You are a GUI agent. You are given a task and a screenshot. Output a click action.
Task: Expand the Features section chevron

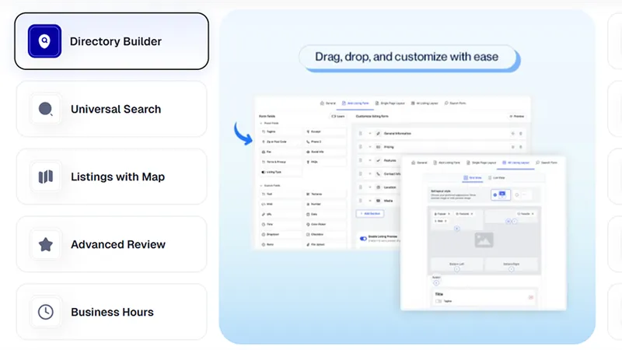(370, 160)
